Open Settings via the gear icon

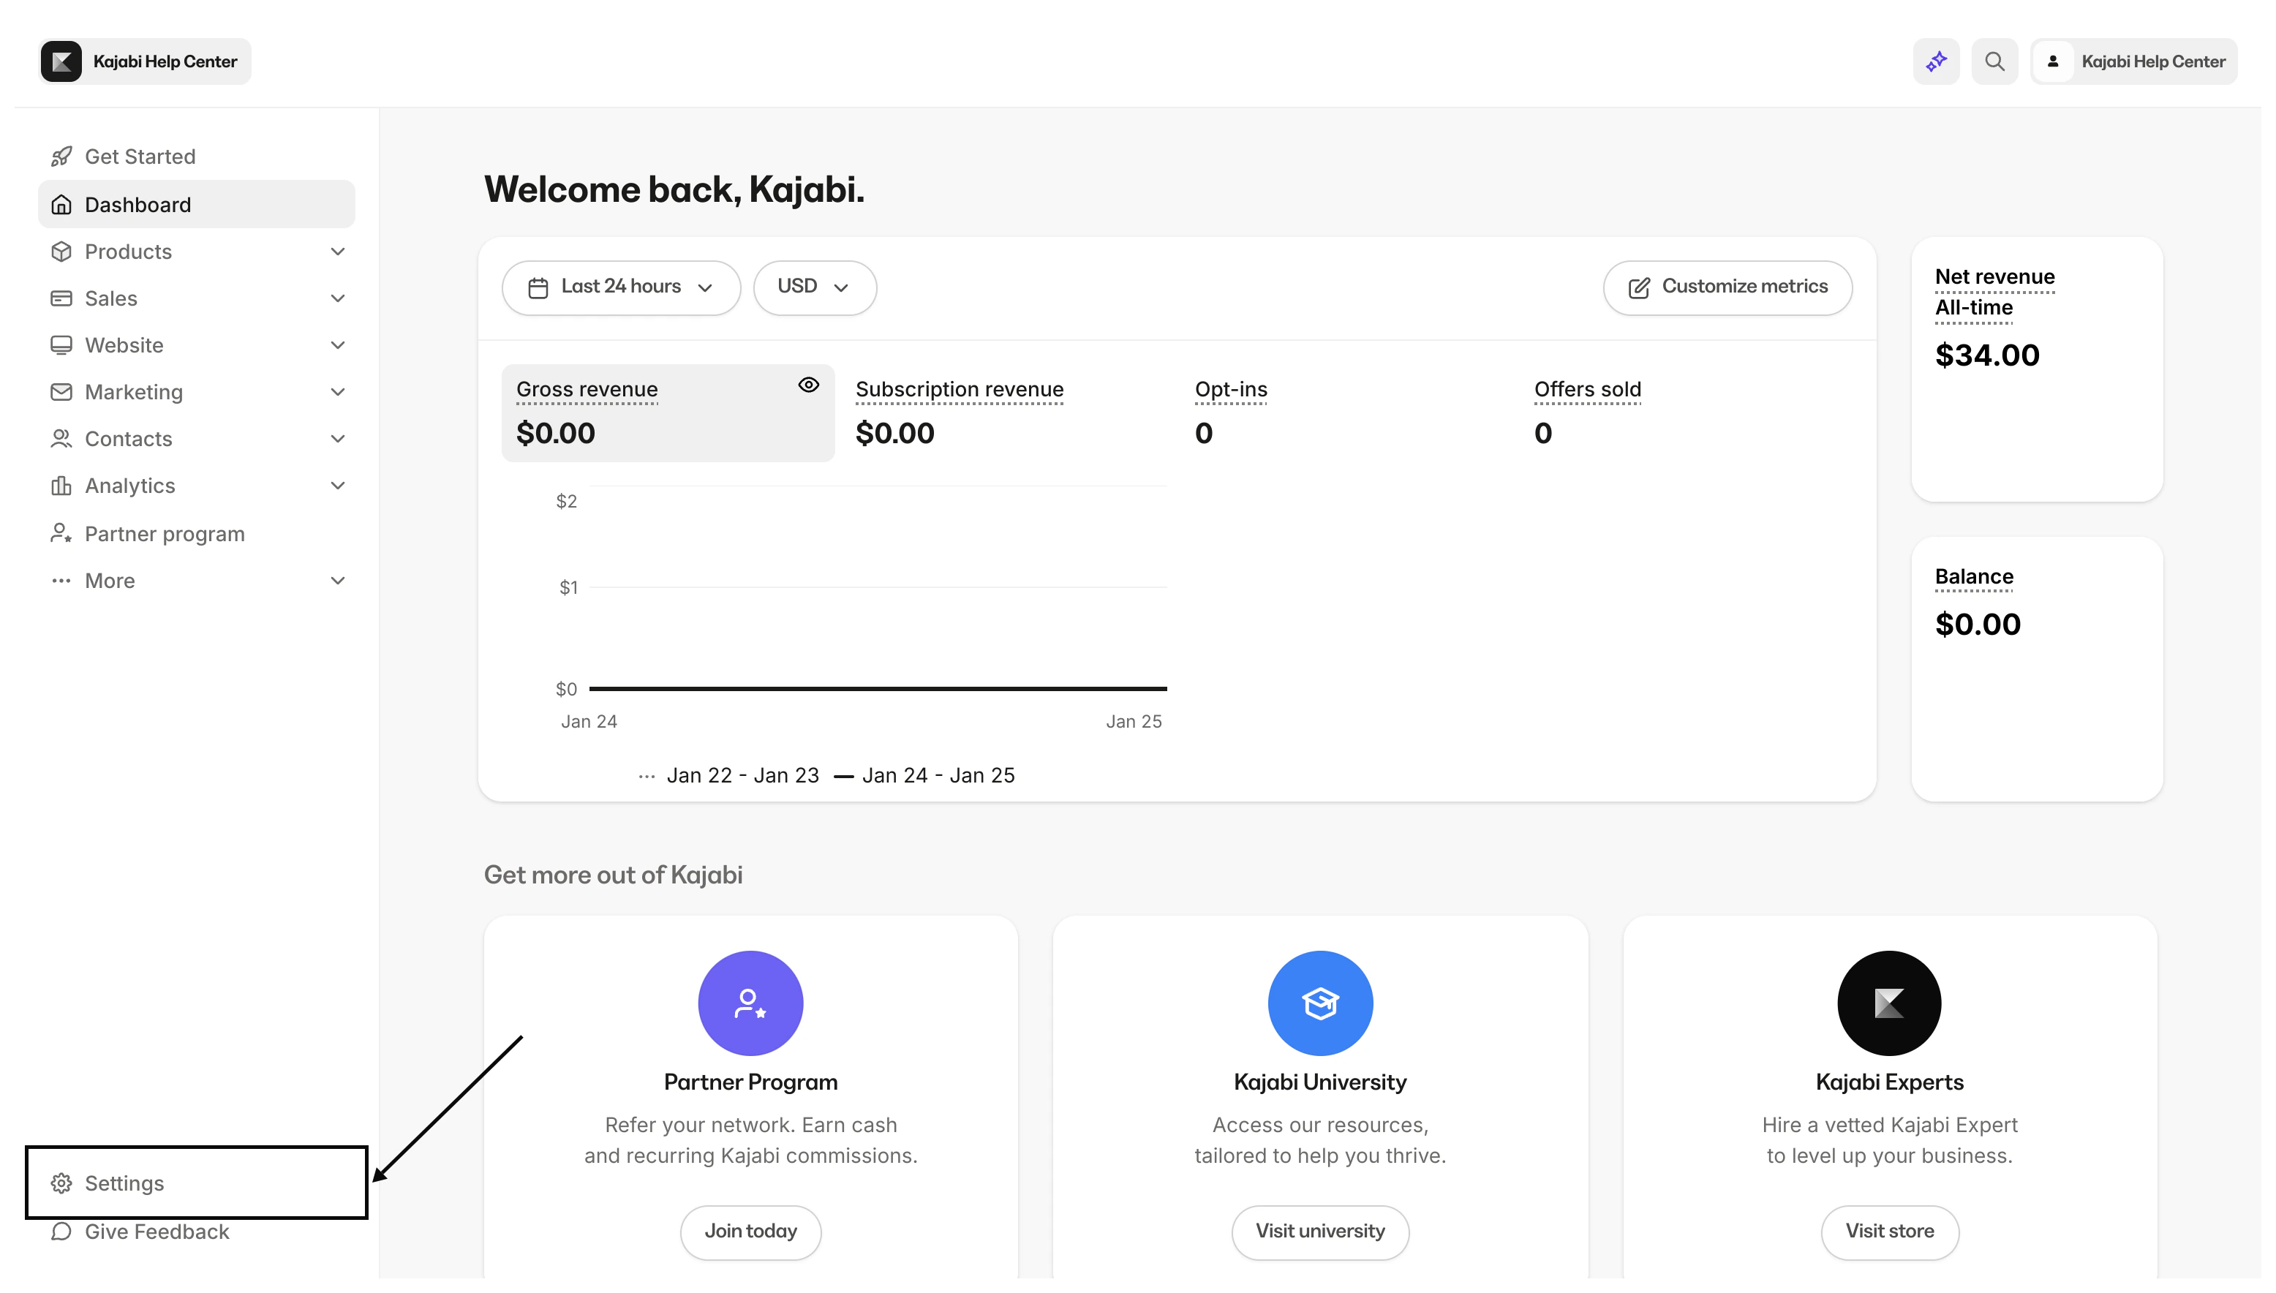[61, 1183]
